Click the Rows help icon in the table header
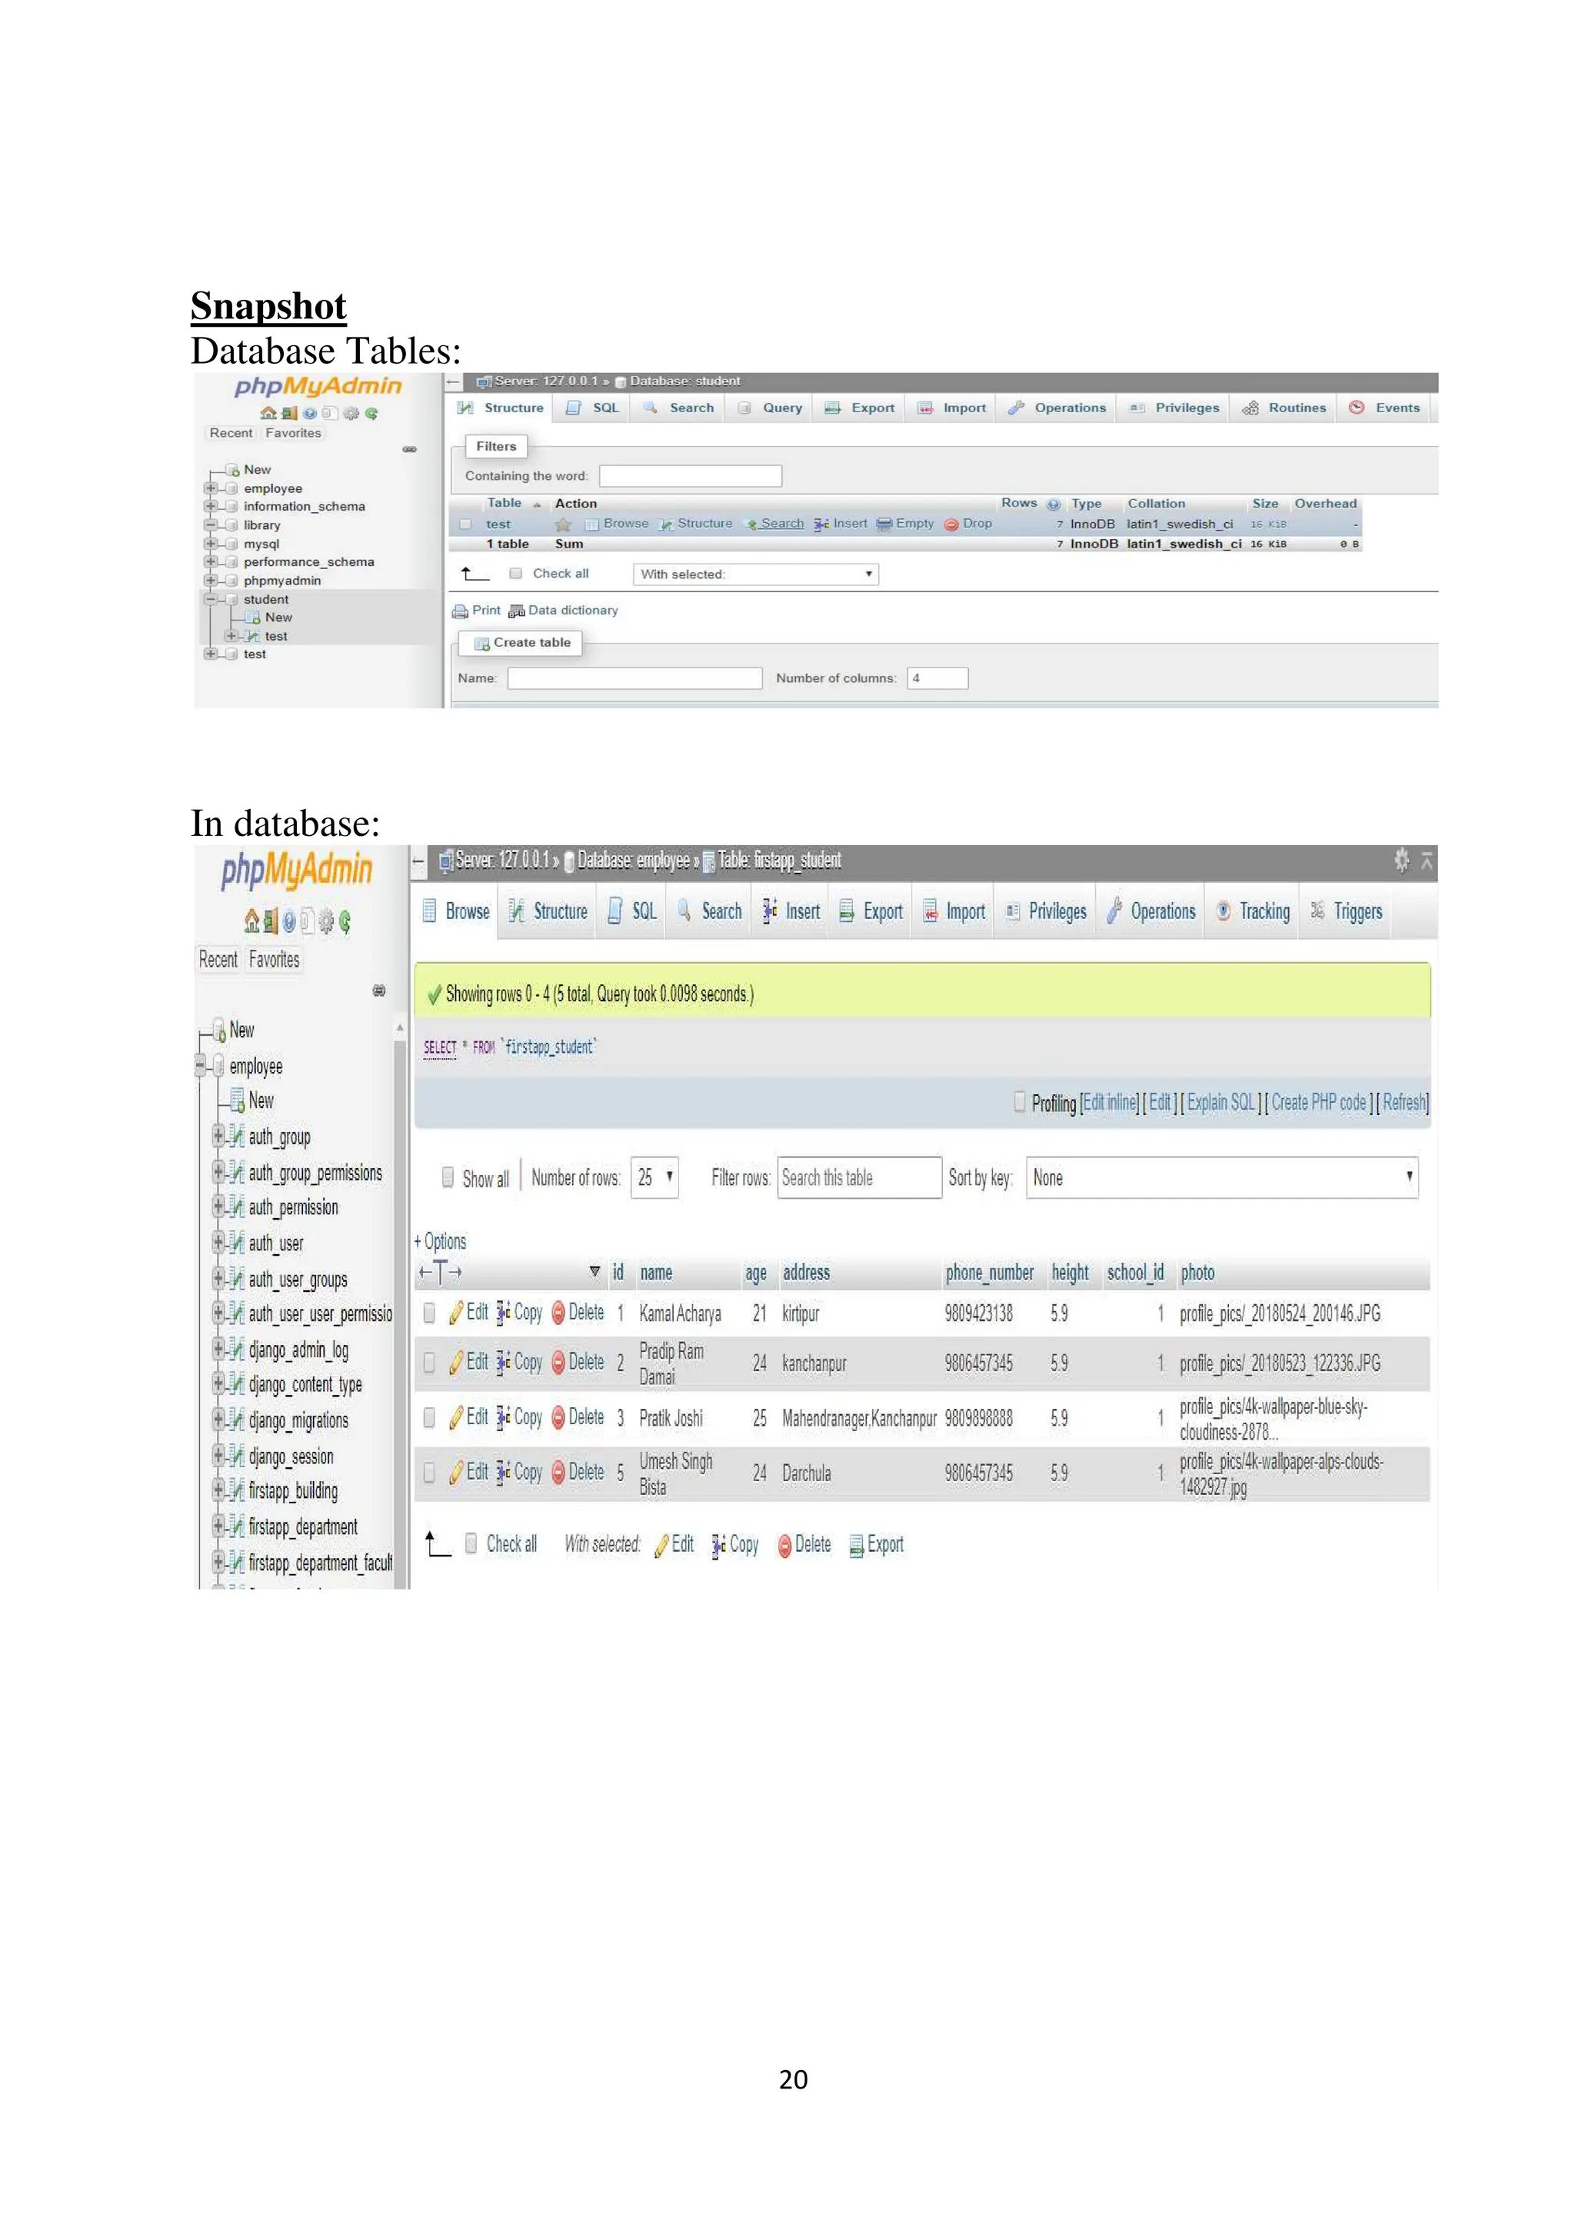1575x2227 pixels. tap(1054, 504)
